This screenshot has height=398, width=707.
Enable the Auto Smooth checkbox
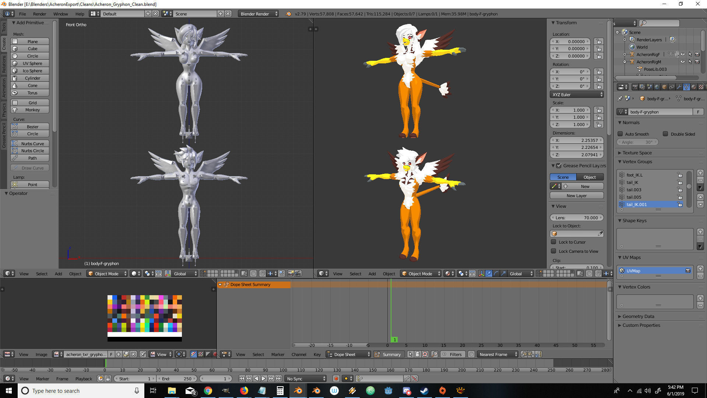click(x=620, y=134)
